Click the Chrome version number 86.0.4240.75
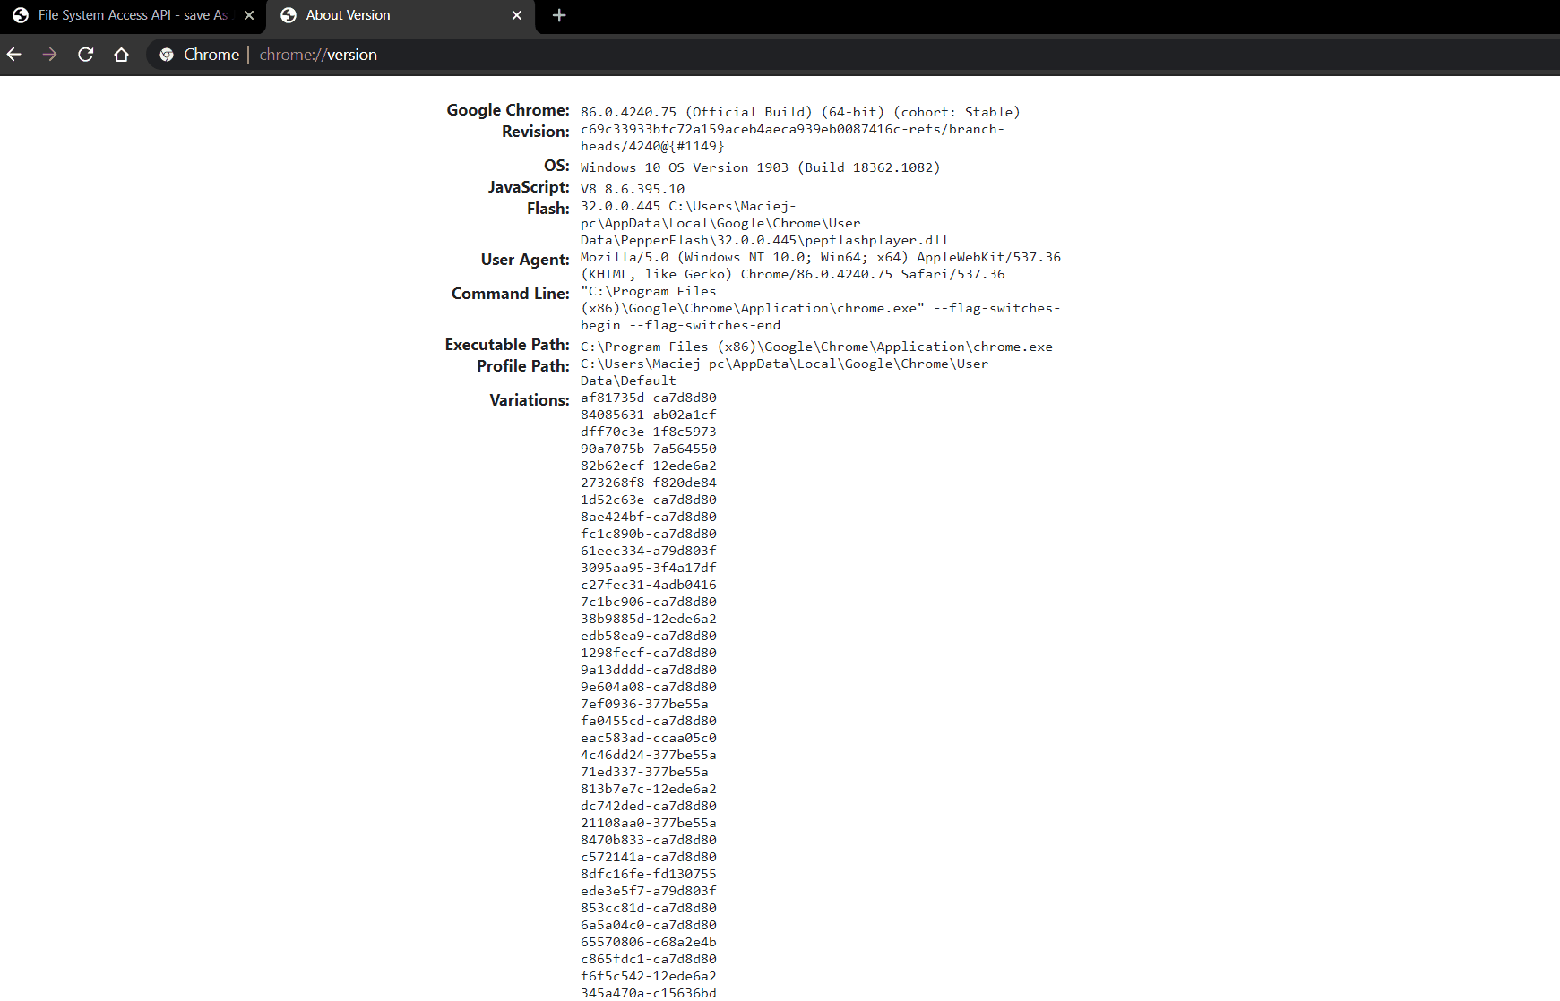The image size is (1560, 1001). coord(628,112)
